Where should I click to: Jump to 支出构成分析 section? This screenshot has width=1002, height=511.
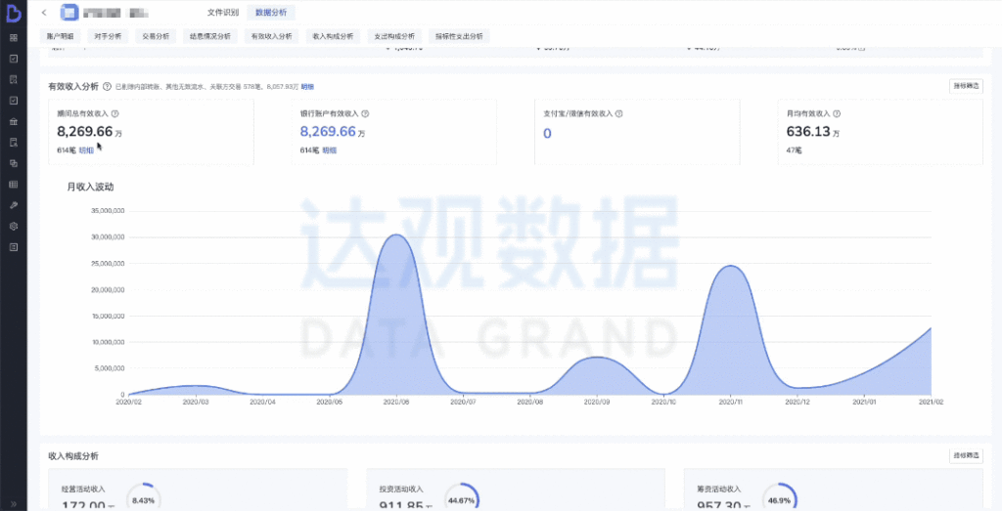pyautogui.click(x=394, y=36)
